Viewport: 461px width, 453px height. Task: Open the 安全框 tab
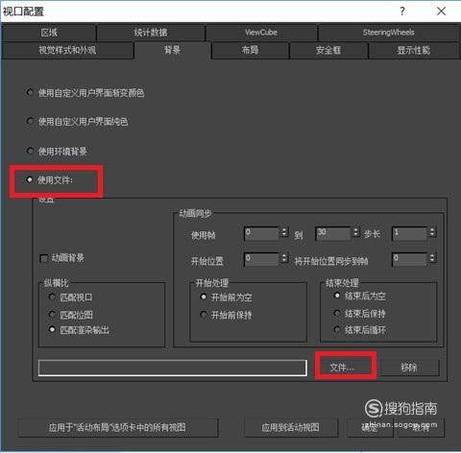(x=328, y=50)
